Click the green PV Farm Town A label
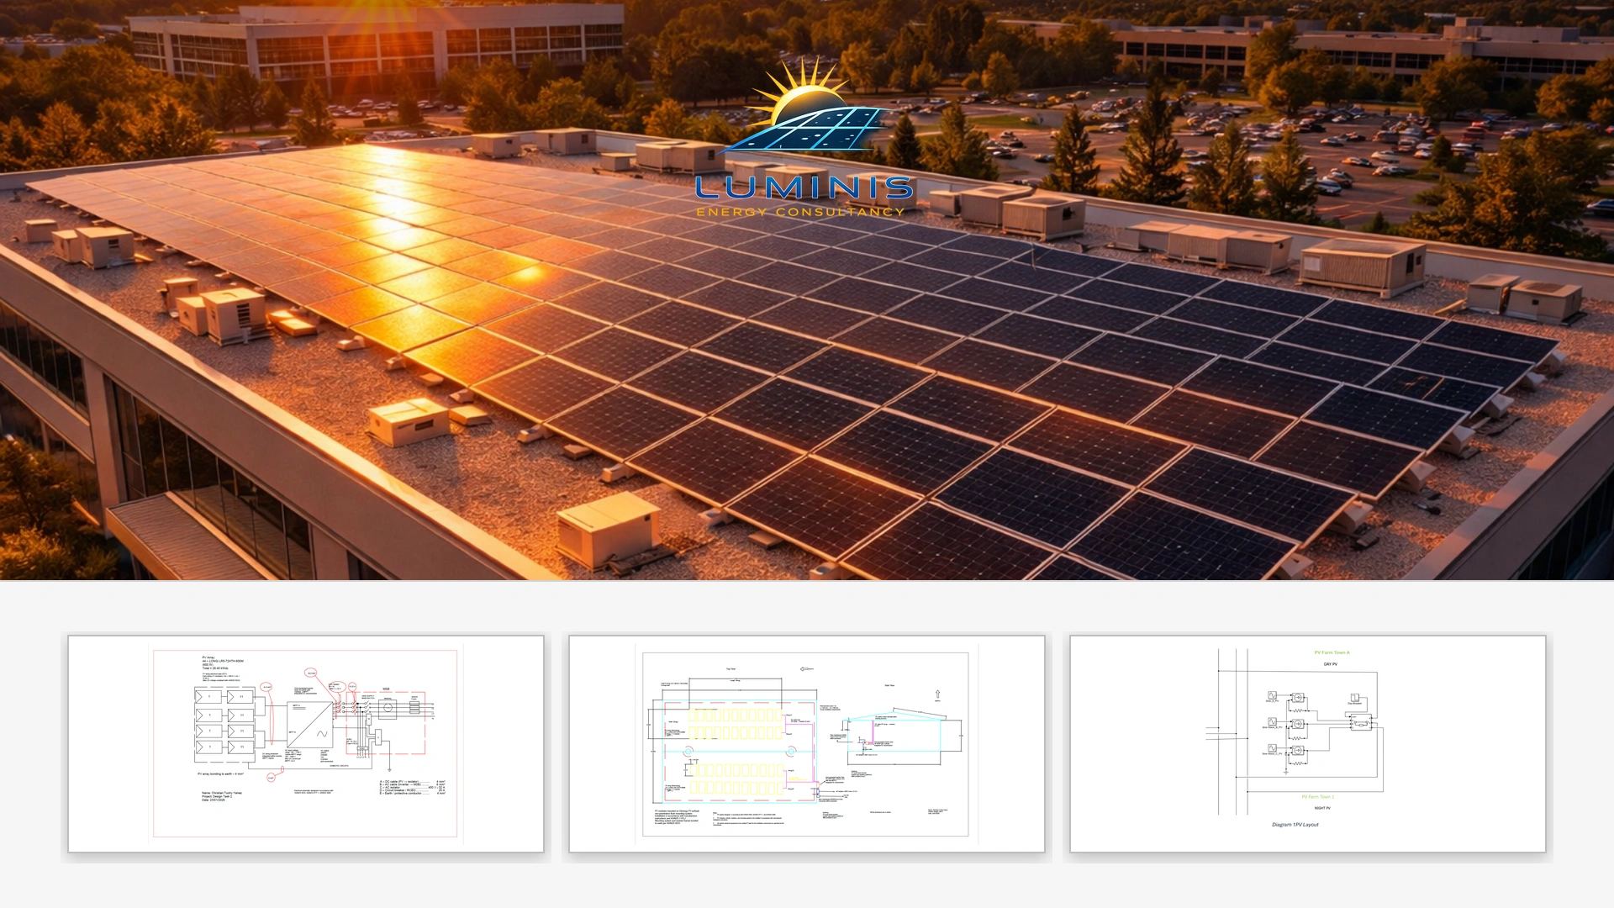Viewport: 1614px width, 908px height. [x=1332, y=652]
